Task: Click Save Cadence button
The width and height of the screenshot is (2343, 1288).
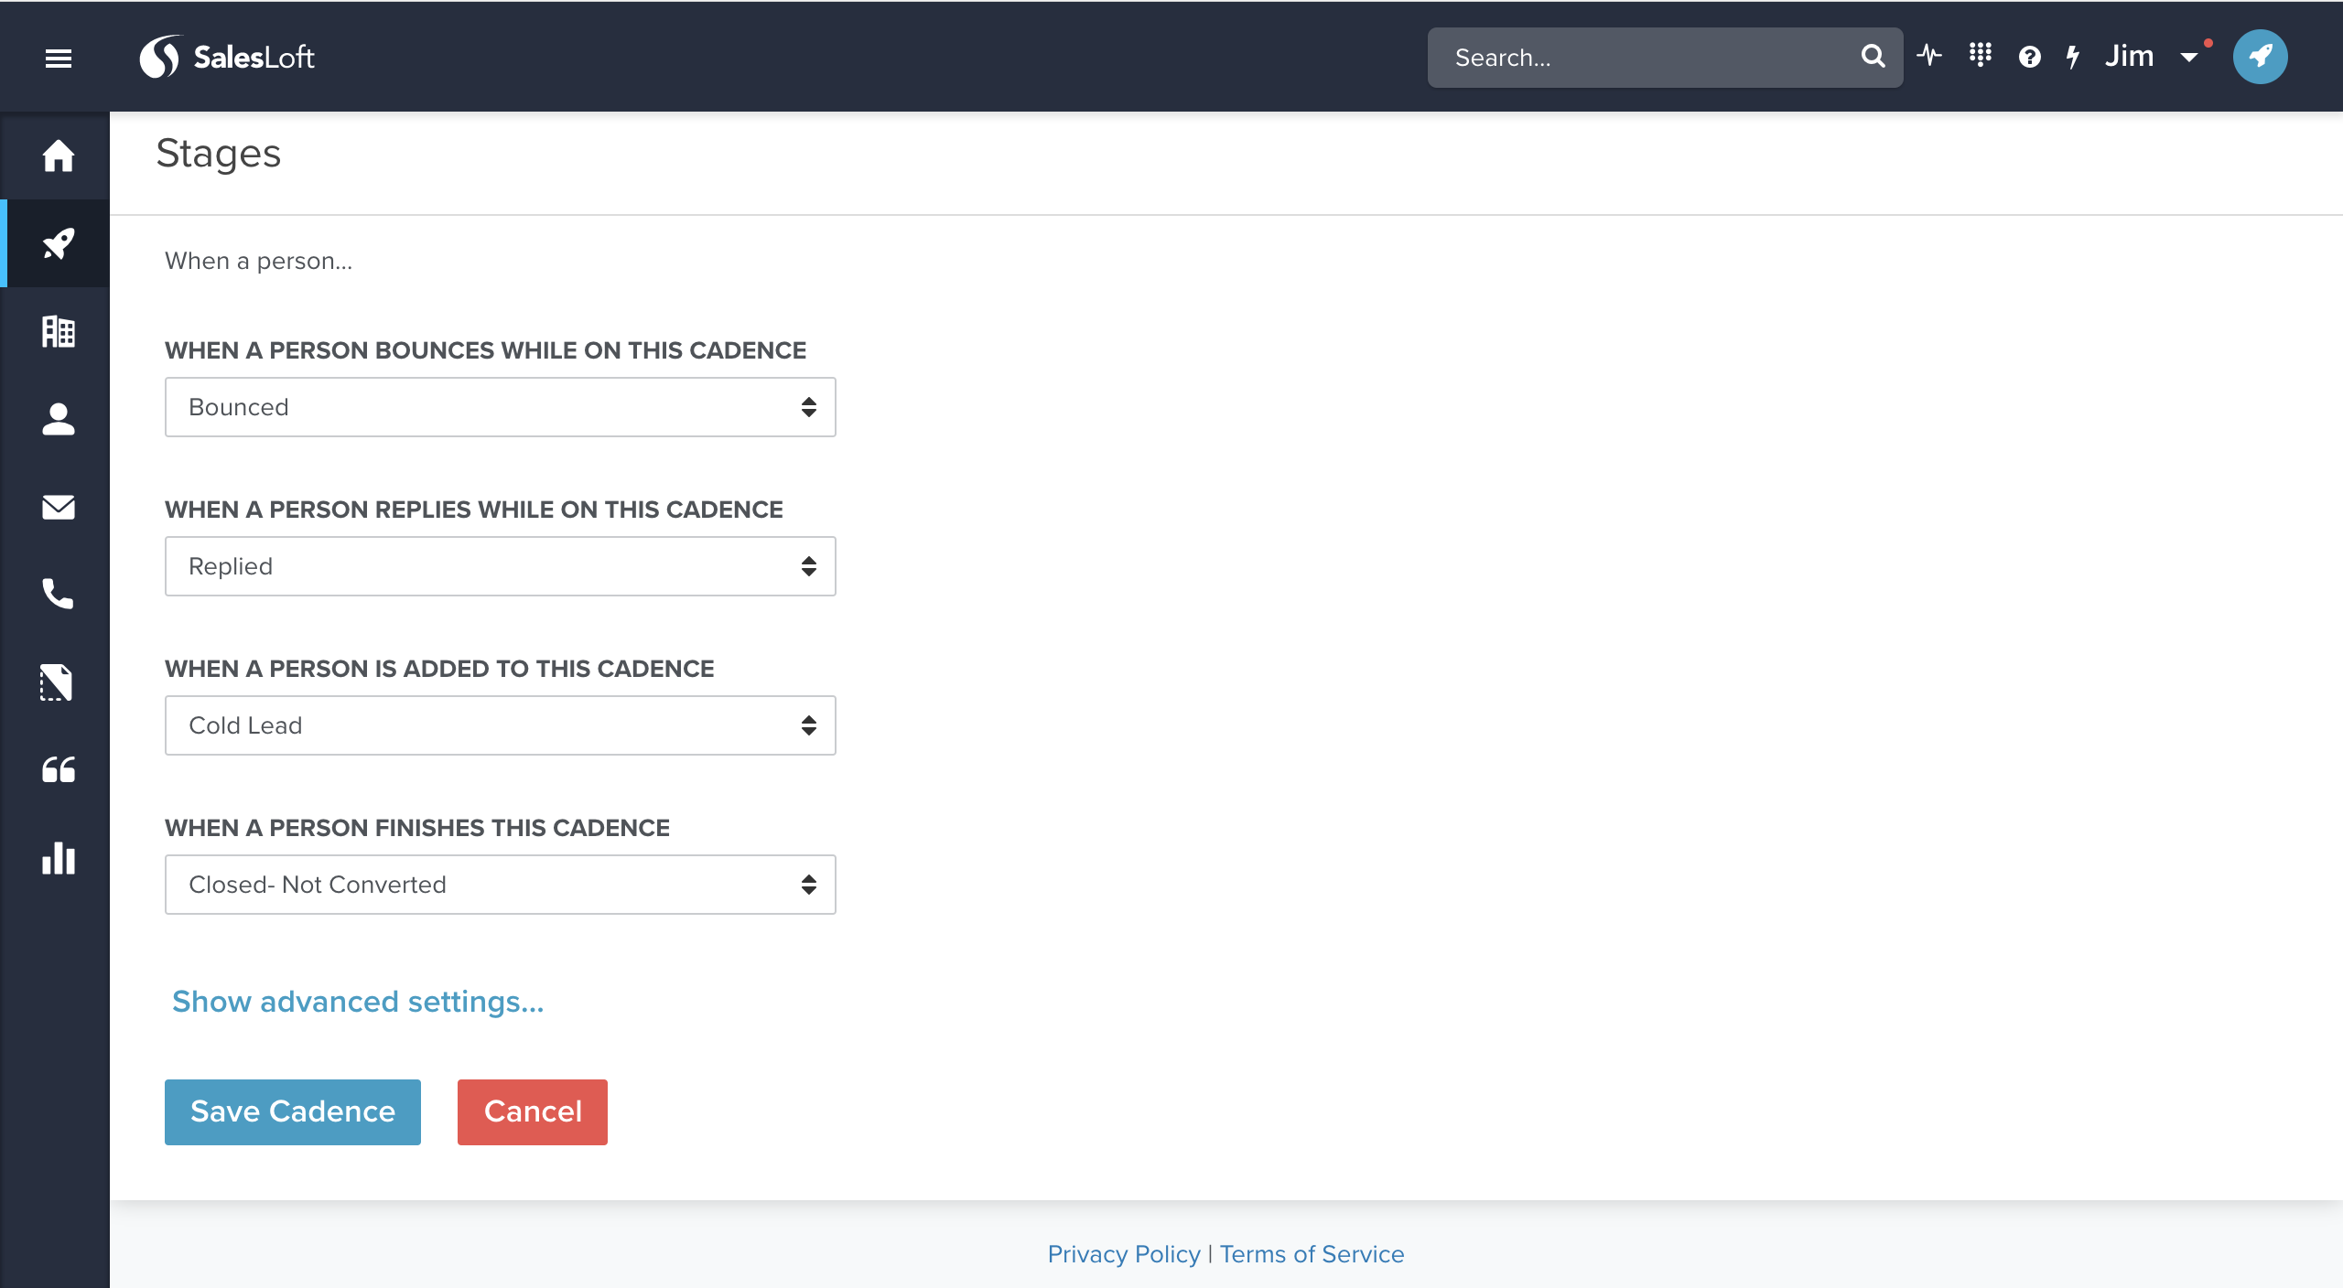Action: pyautogui.click(x=292, y=1111)
